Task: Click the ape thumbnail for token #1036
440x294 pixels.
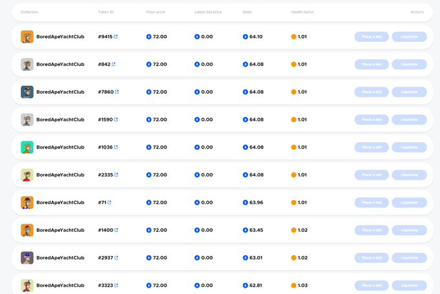Action: [27, 147]
